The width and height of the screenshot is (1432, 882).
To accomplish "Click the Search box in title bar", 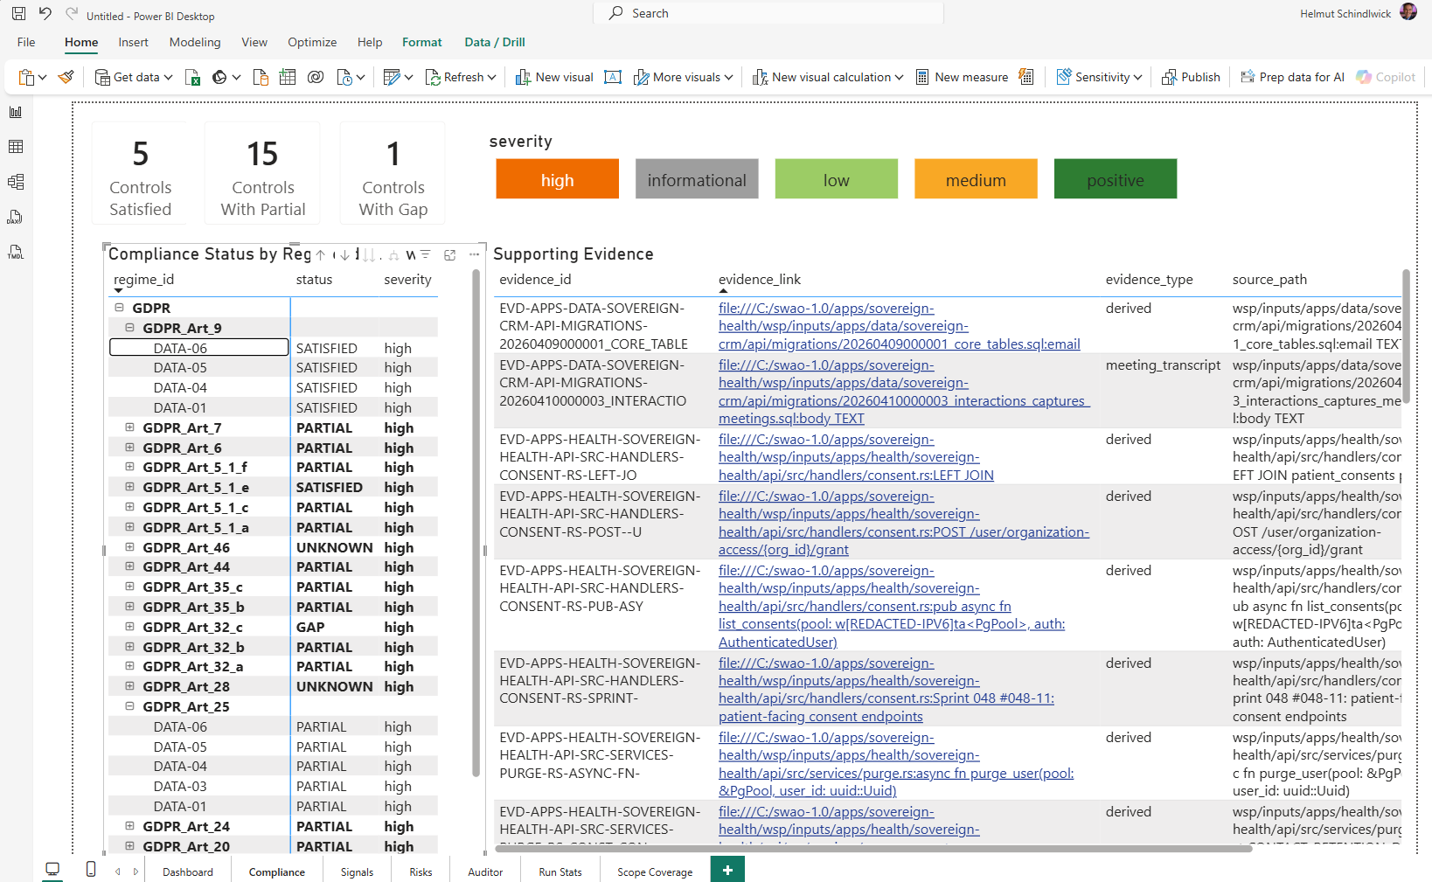I will (768, 13).
